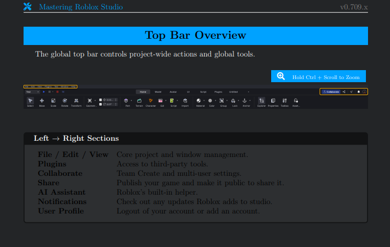Click the Script icon
Screen dimensions: 390x247
pos(172,100)
